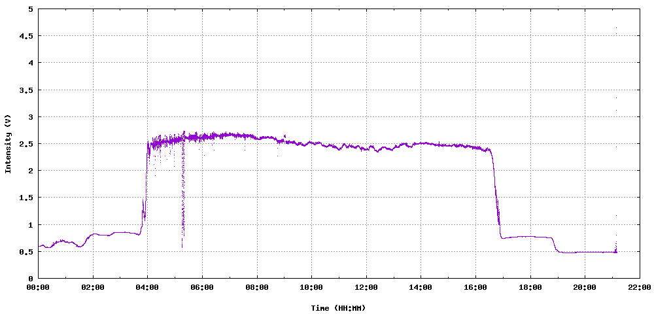Click the "Intensity (V)" y-axis label
654x314 pixels.
pos(7,144)
